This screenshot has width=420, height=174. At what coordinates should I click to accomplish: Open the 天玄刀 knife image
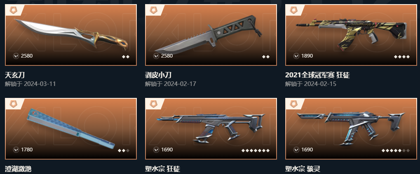[71, 34]
